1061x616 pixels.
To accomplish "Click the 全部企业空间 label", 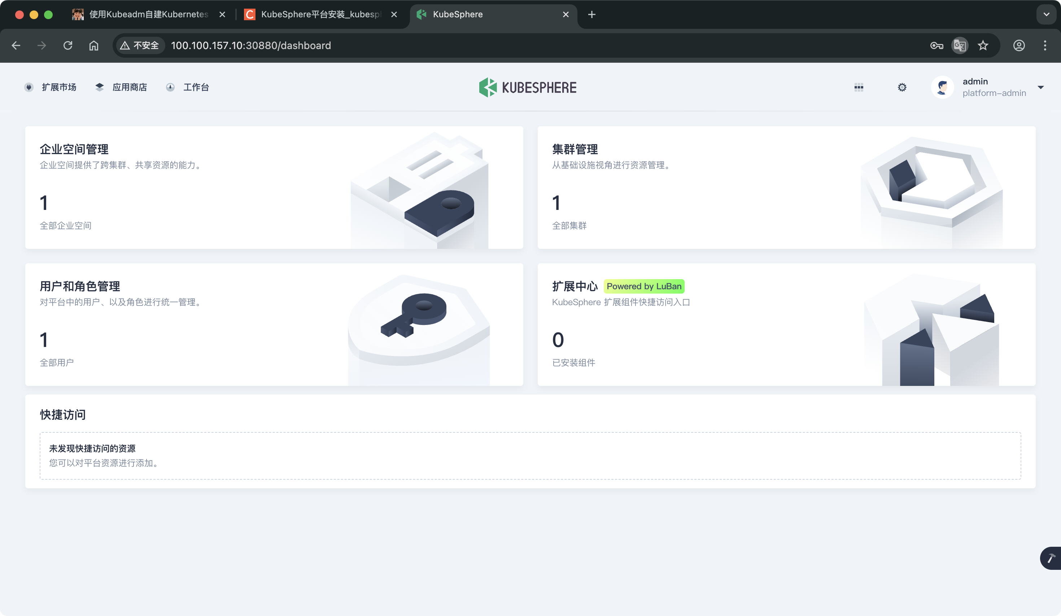I will click(66, 225).
